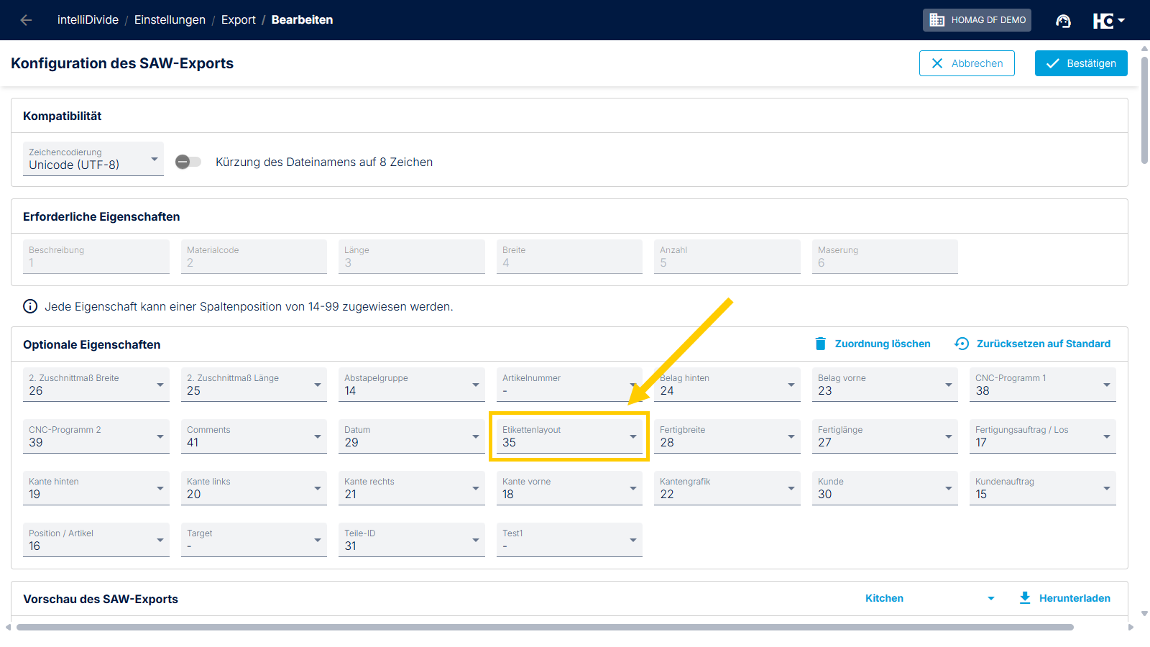Click the Zurücksetzen auf Standard reset icon

962,344
